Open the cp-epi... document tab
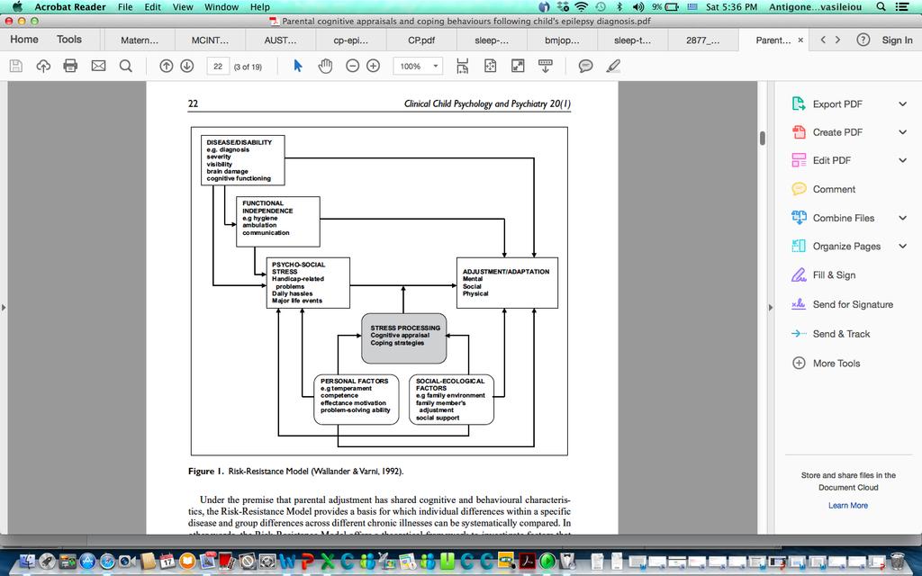This screenshot has width=922, height=576. 351,40
